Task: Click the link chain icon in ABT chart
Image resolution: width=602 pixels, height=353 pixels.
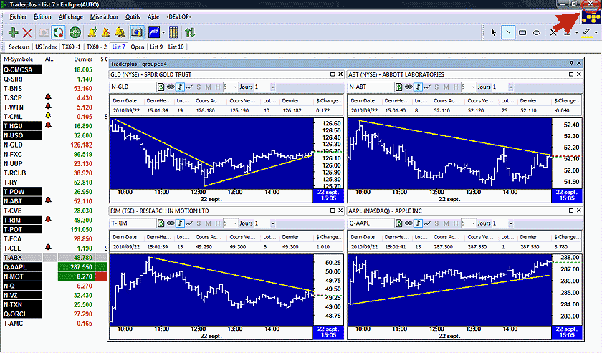Action: coord(408,87)
